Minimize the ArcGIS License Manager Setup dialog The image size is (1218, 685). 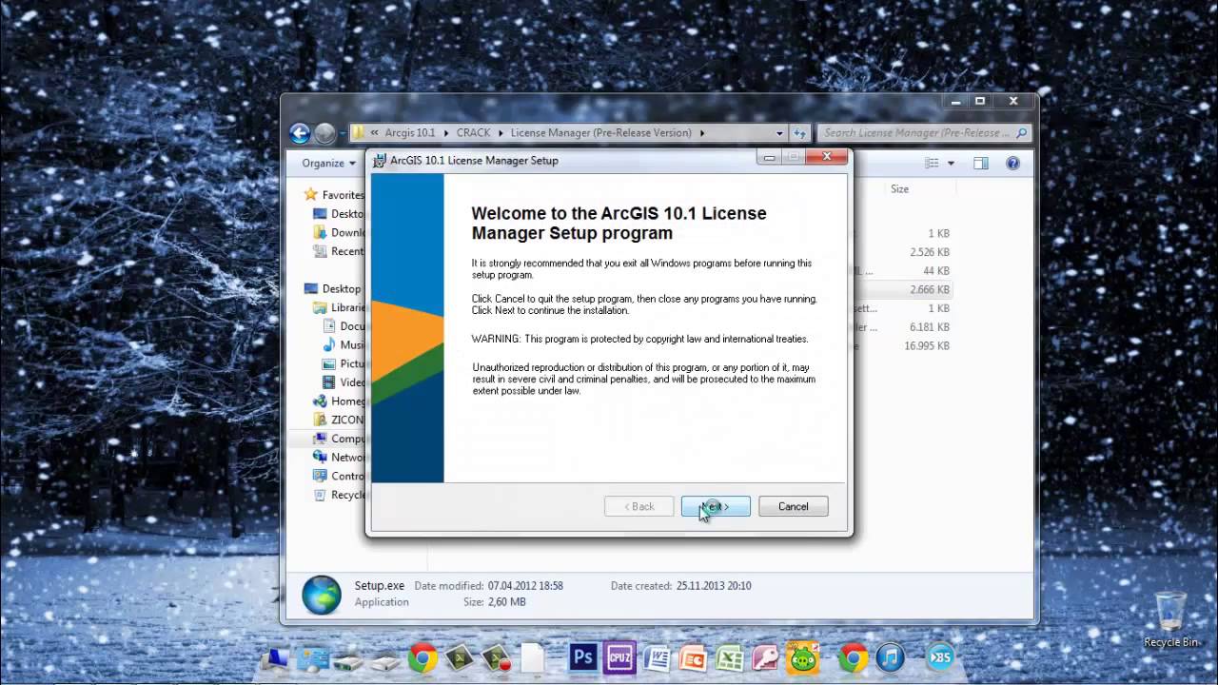[x=769, y=157]
